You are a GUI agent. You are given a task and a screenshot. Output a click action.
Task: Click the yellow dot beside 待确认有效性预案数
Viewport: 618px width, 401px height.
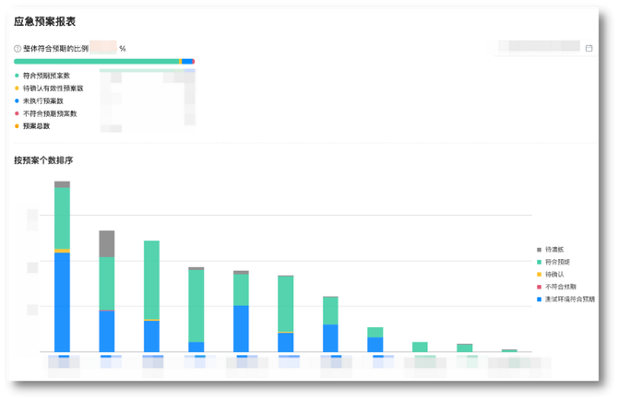(x=17, y=88)
